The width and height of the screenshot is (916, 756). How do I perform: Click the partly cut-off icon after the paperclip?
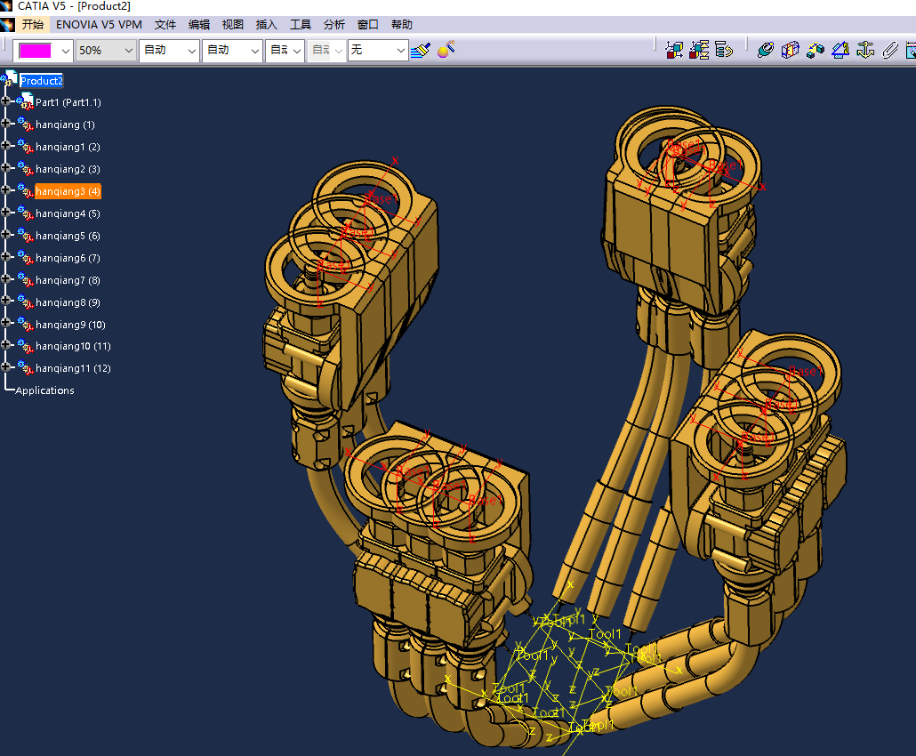point(911,50)
